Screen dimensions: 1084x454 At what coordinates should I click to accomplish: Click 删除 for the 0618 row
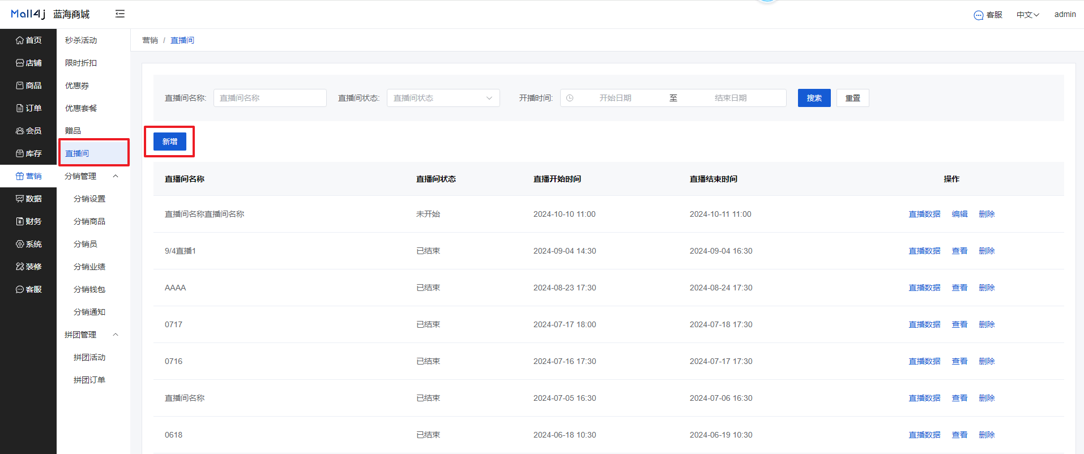pyautogui.click(x=987, y=435)
